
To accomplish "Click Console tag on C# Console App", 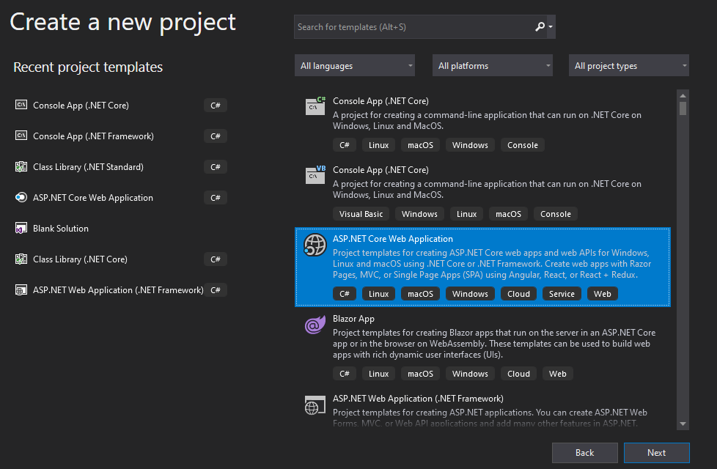I will [x=523, y=145].
